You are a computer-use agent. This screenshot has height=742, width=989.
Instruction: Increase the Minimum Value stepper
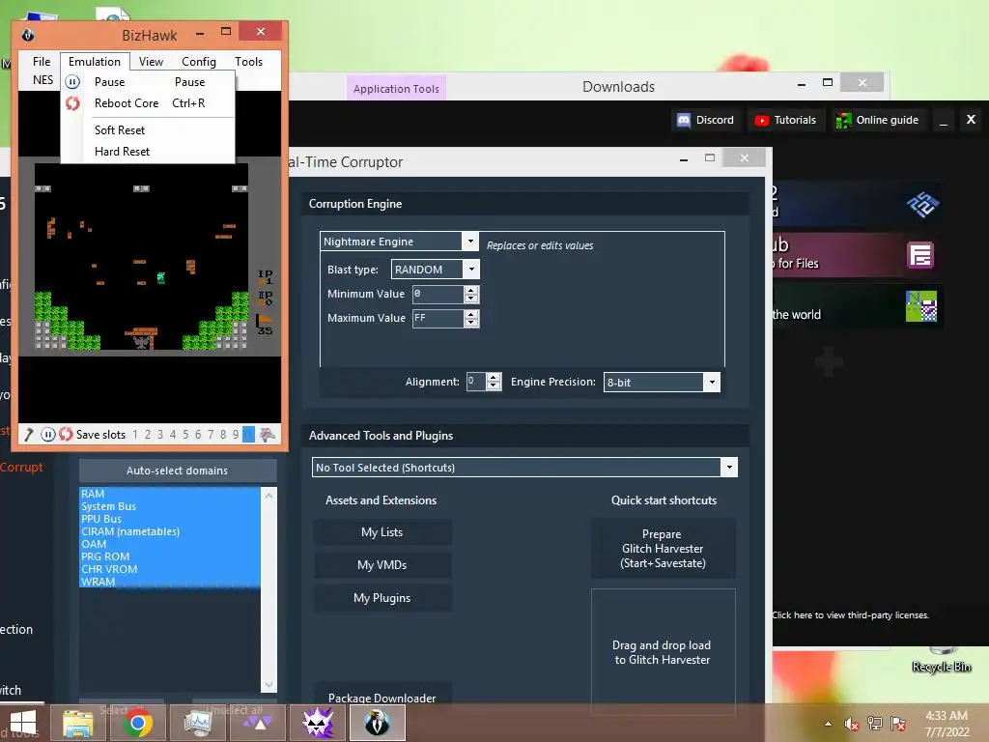coord(471,290)
